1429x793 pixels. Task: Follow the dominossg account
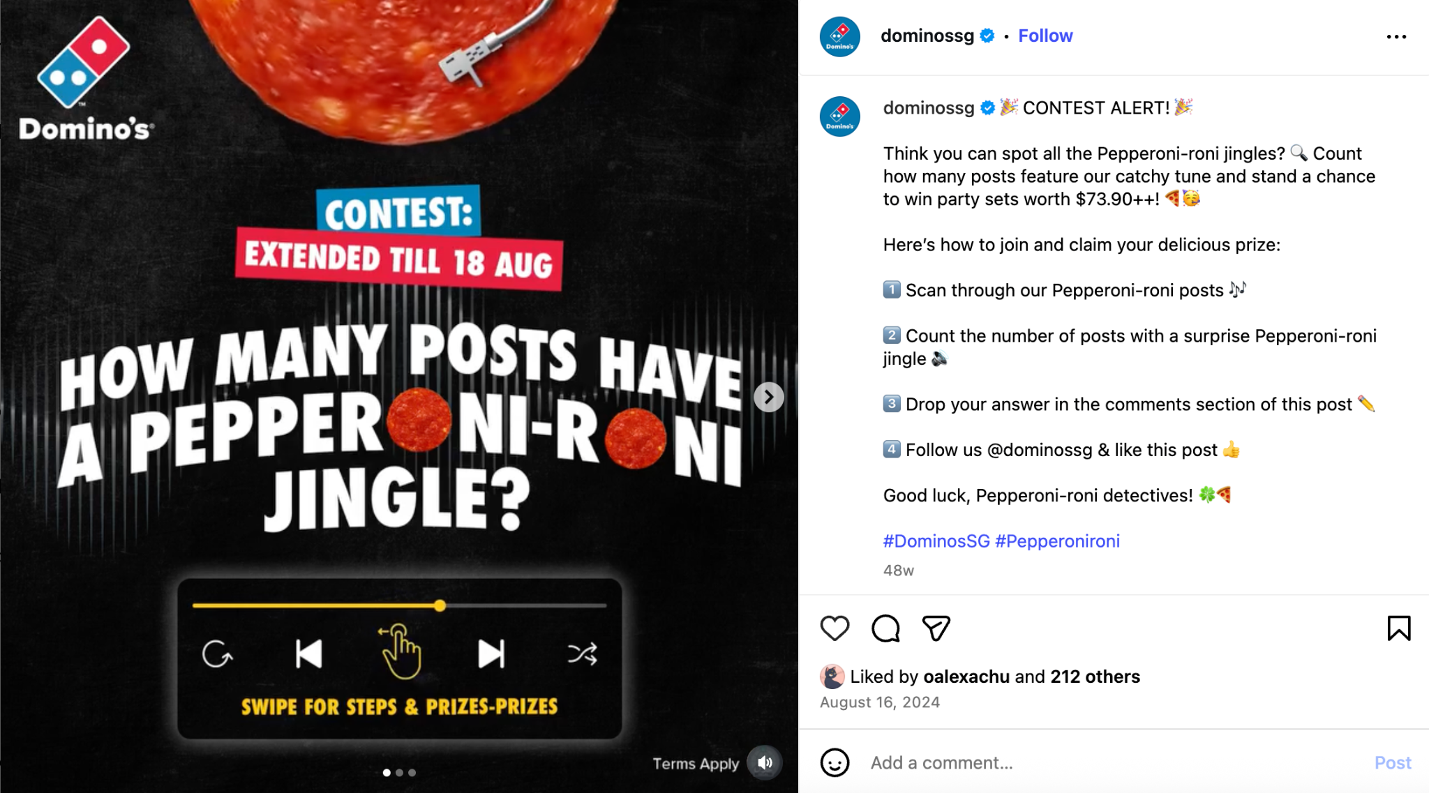1045,36
